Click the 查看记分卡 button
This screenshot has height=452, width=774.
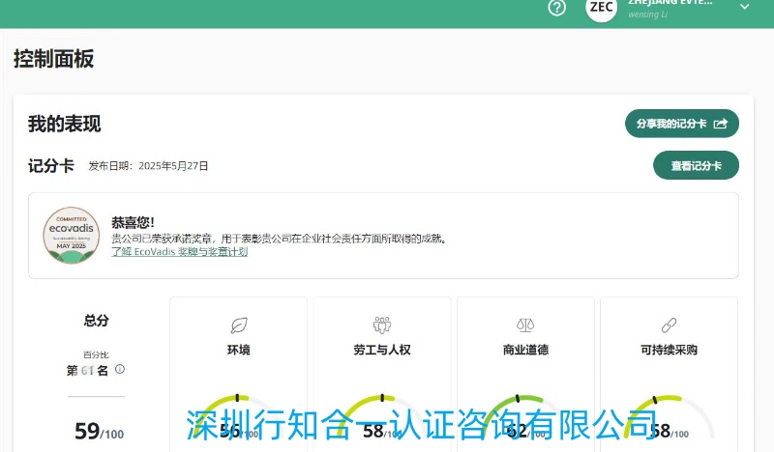[x=696, y=165]
